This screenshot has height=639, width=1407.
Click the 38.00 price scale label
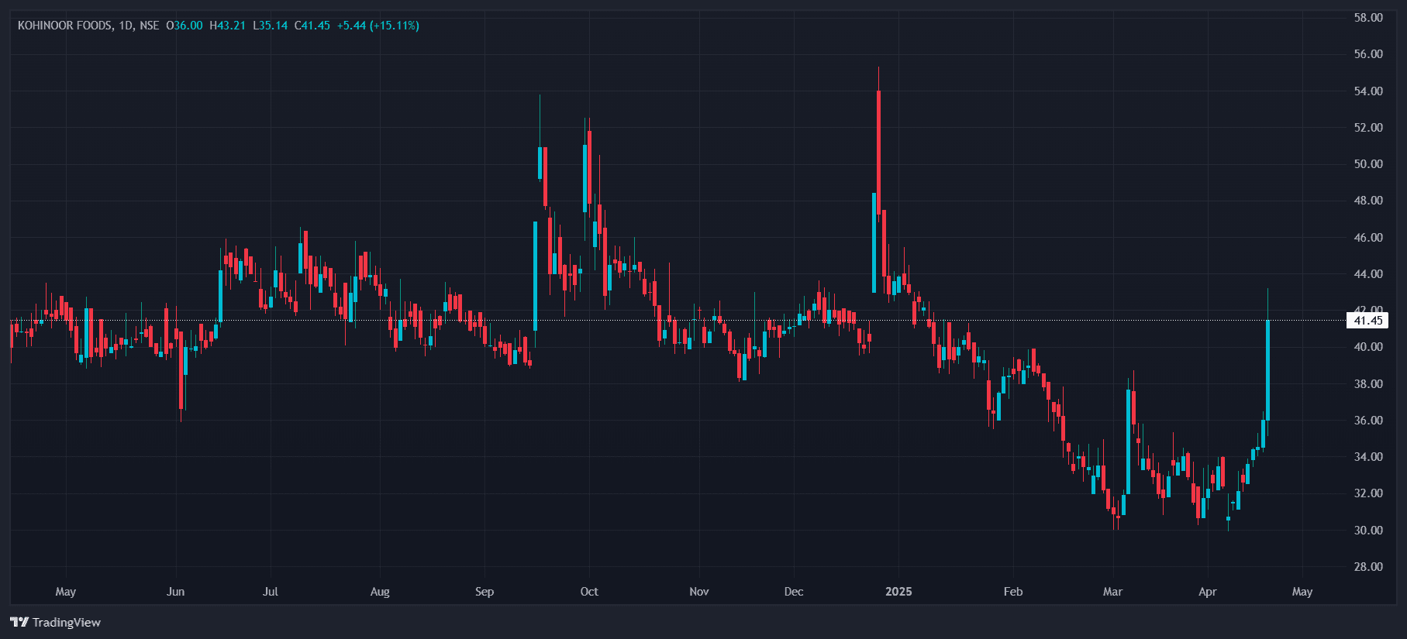[x=1368, y=383]
